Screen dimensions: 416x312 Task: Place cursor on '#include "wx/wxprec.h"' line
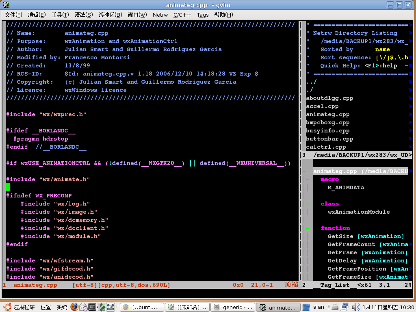pos(46,114)
